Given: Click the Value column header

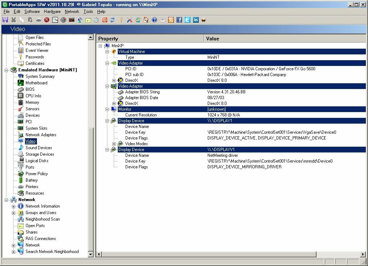Looking at the screenshot, I should point(285,39).
